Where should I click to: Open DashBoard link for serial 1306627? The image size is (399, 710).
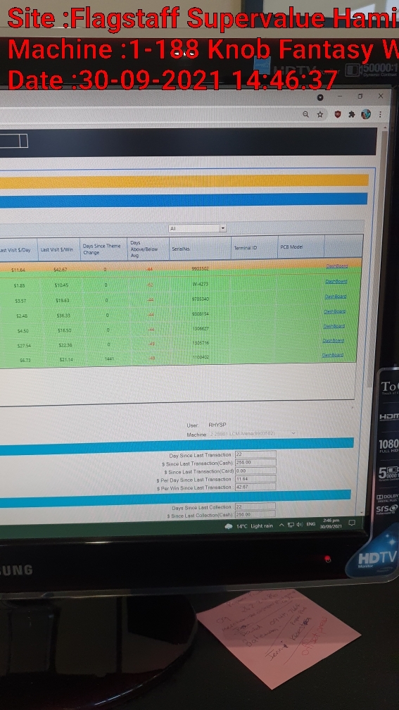334,326
